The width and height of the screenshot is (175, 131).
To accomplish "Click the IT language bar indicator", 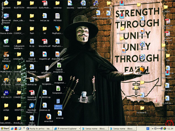I will (x=148, y=129).
